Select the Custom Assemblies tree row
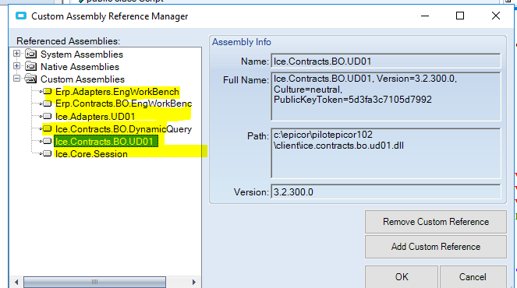517x288 pixels. pos(83,79)
